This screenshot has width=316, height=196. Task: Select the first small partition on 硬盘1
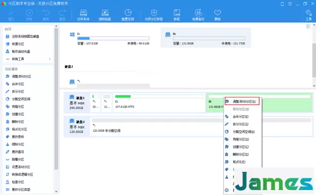point(95,102)
